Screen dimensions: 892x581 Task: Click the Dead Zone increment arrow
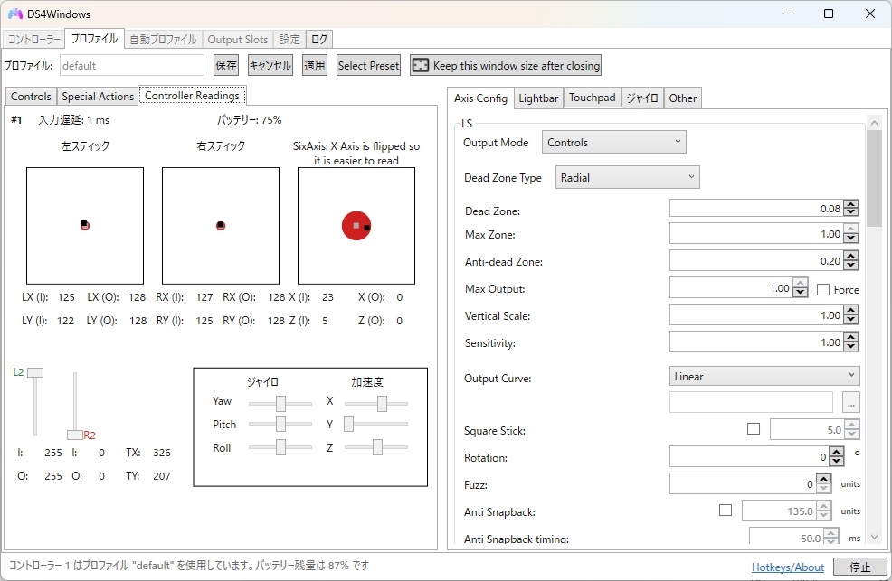(851, 204)
